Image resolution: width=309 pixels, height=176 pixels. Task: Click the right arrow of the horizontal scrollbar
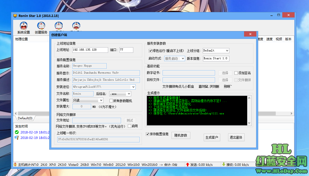(291, 114)
